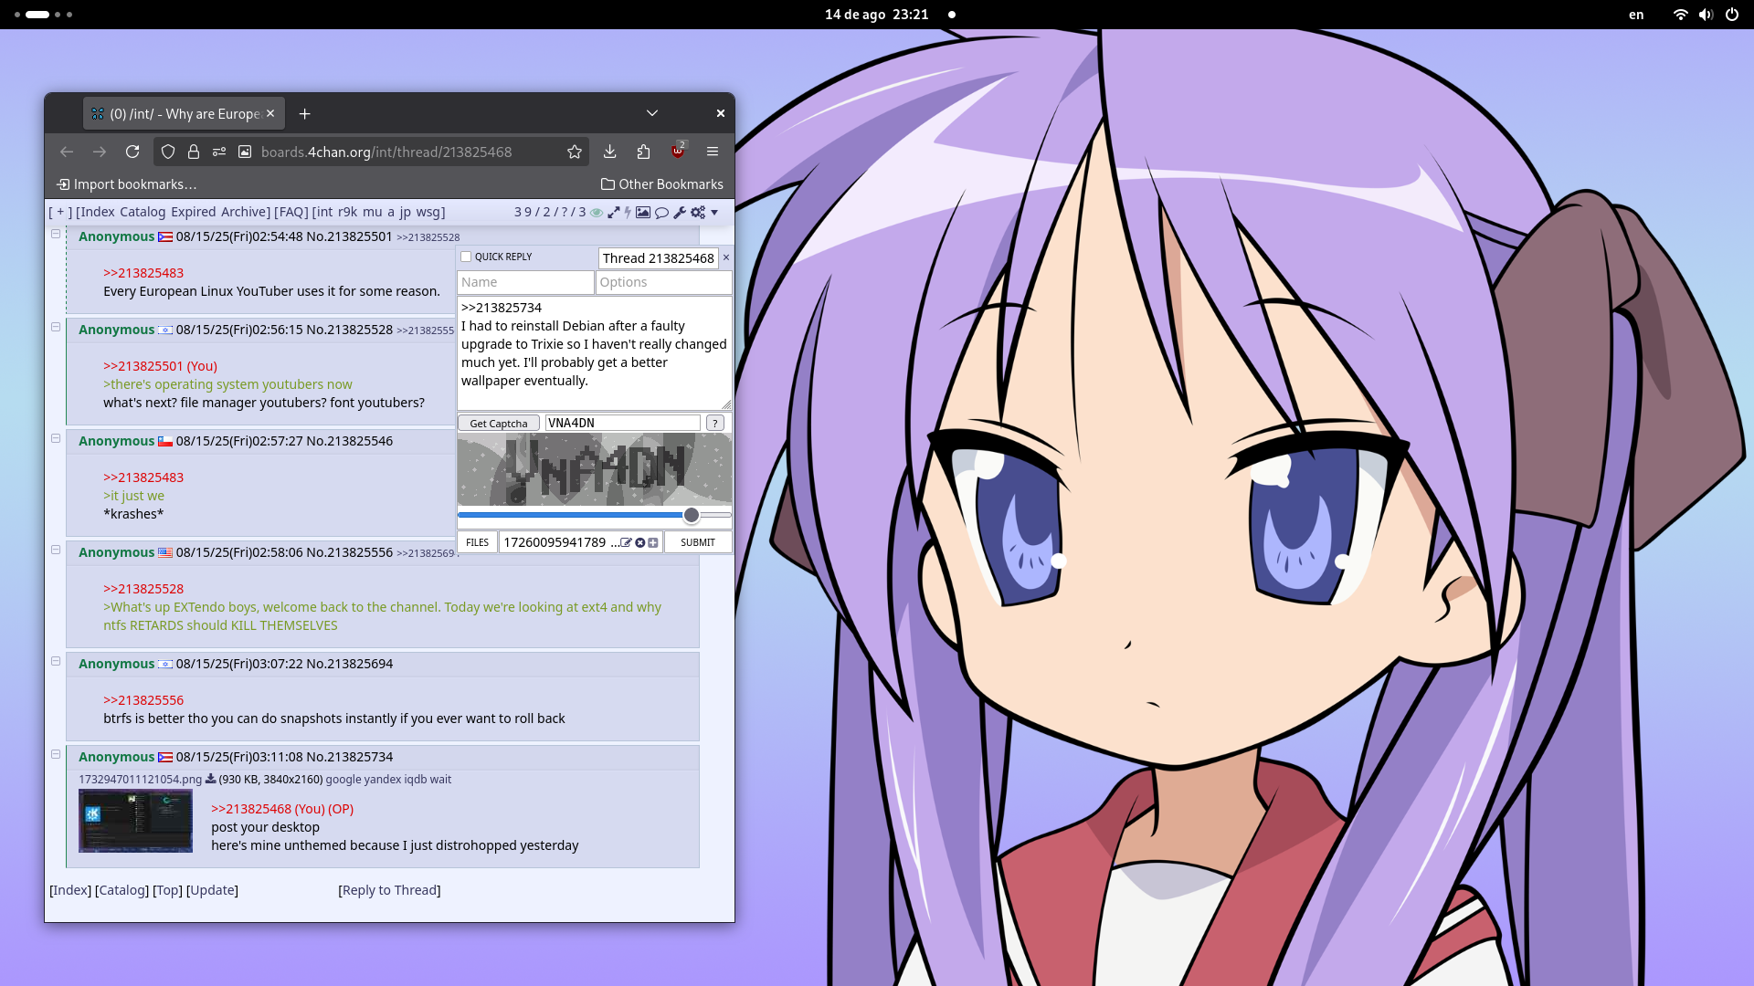Open the desktop screenshot thumbnail in post 213825734
Viewport: 1754px width, 986px height.
pyautogui.click(x=135, y=821)
